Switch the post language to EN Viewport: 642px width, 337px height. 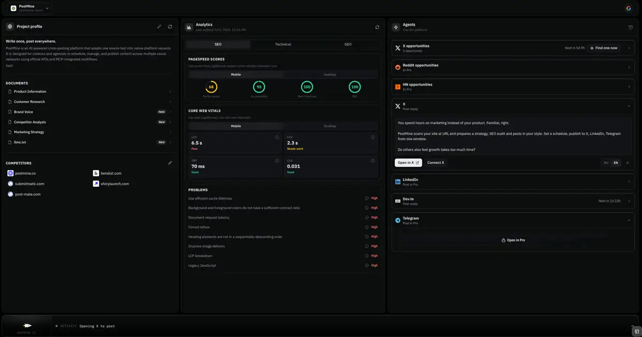[x=616, y=163]
